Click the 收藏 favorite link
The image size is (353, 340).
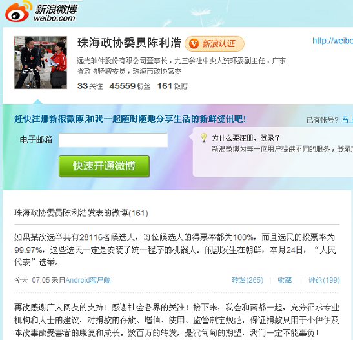(x=285, y=280)
